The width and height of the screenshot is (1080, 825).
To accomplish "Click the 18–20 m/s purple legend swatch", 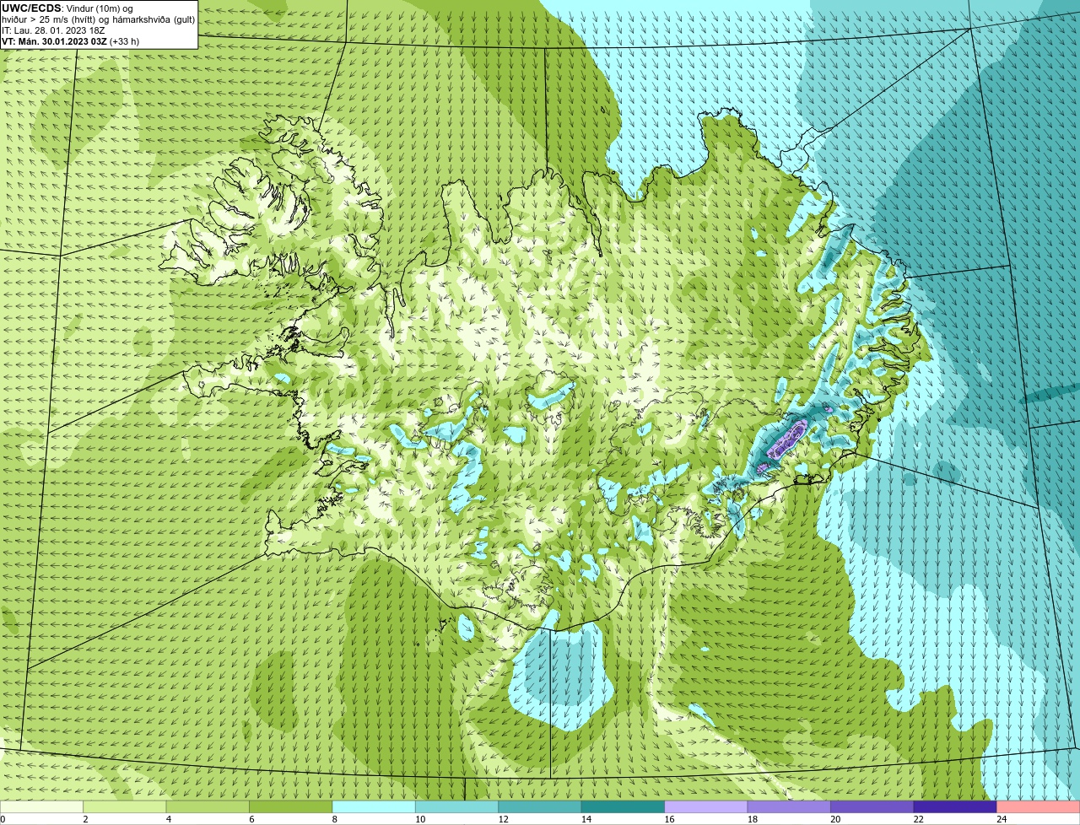I will click(789, 806).
